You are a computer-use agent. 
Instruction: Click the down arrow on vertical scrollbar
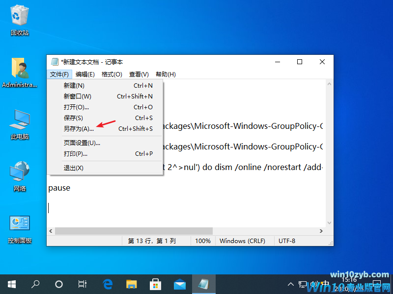(329, 222)
